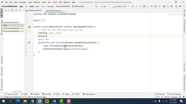Click related XML file gutter icon
Image resolution: width=186 pixels, height=104 pixels.
pyautogui.click(x=29, y=27)
